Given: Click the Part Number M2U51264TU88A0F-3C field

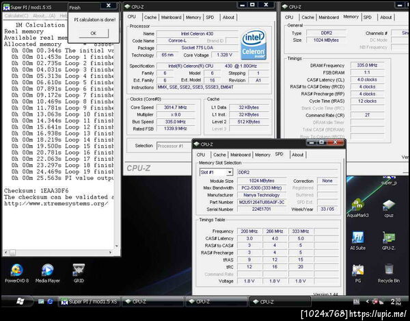Looking at the screenshot, I should point(262,202).
